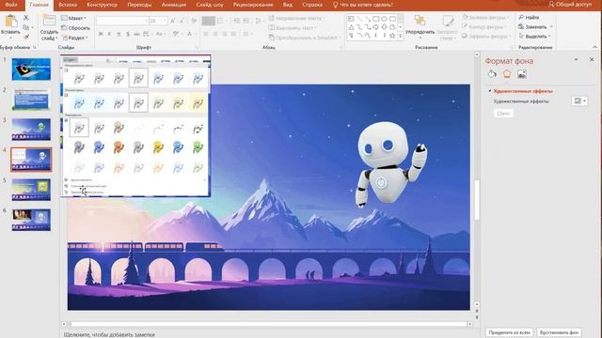602x338 pixels.
Task: Click the notes field Щелкните, чтобы добавить заметки
Action: (109, 334)
